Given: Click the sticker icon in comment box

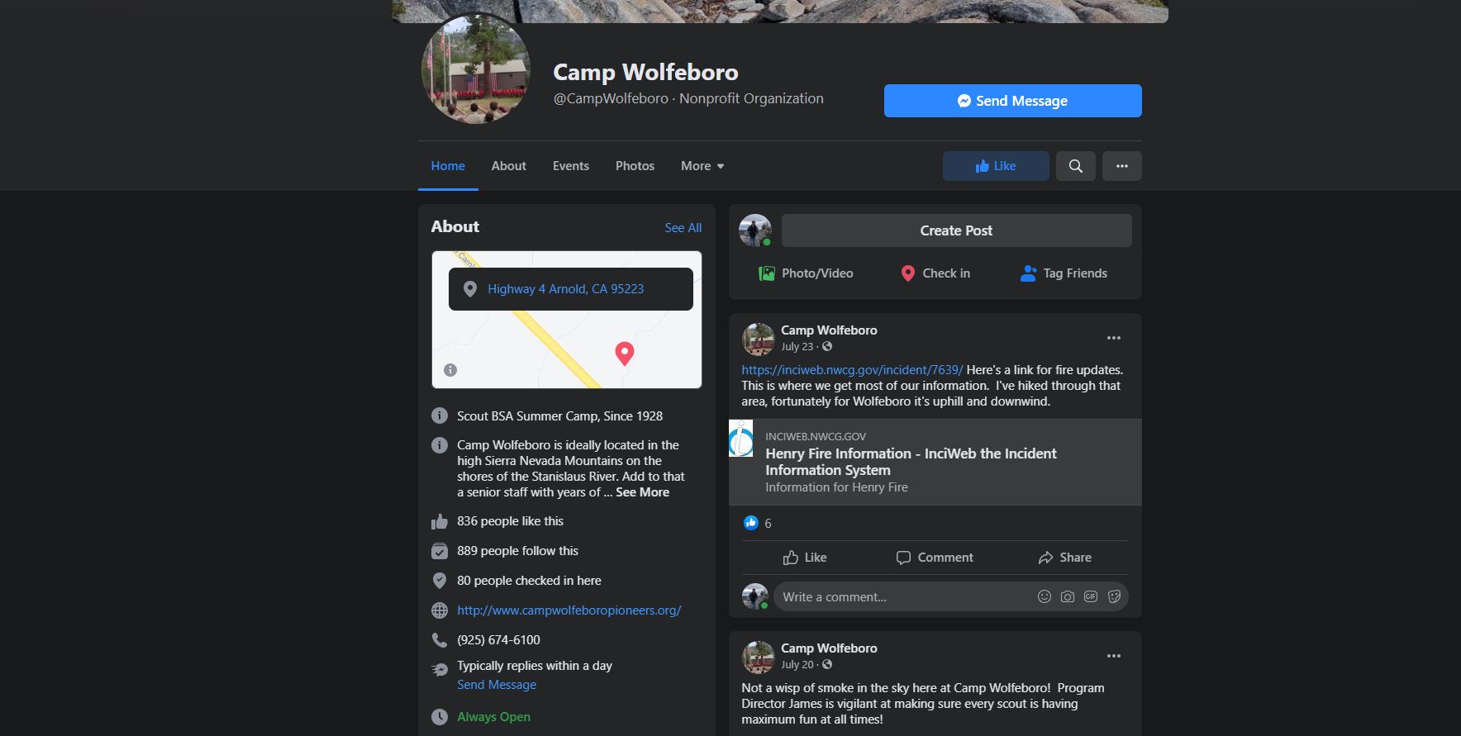Looking at the screenshot, I should coord(1114,596).
